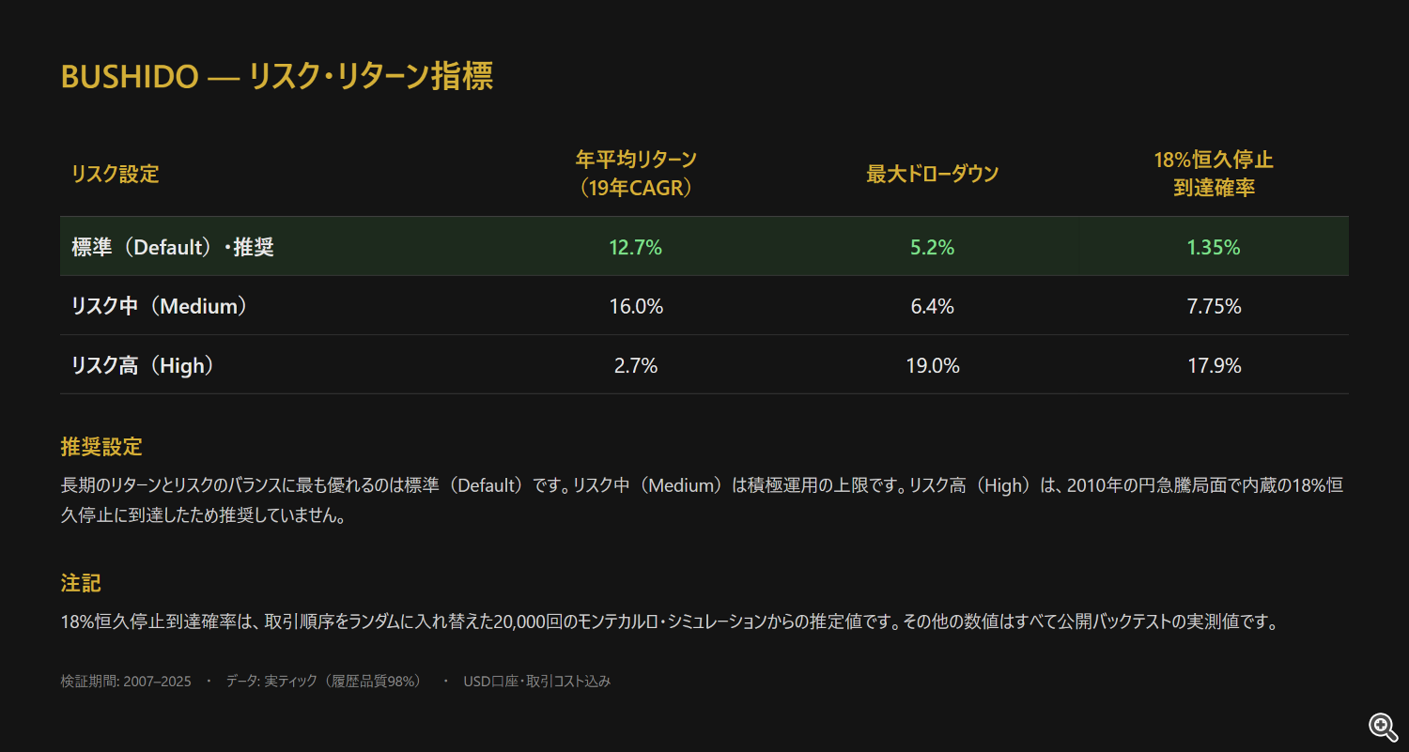Click the 12.7% return value
The height and width of the screenshot is (752, 1409).
click(636, 248)
